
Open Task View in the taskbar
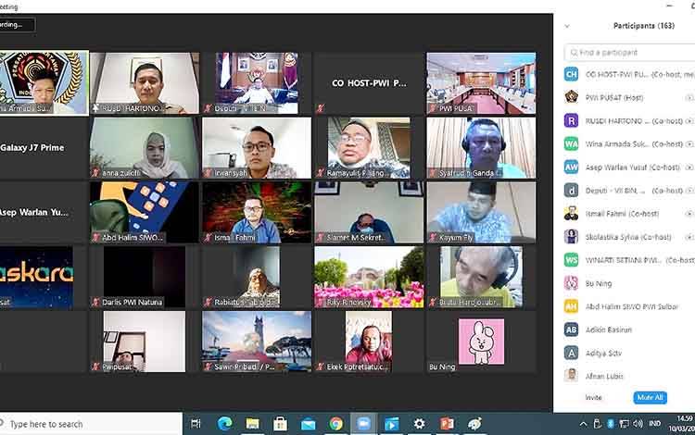pyautogui.click(x=196, y=424)
